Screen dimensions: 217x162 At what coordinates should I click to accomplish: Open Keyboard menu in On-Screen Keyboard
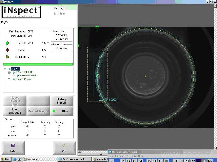[120, 156]
